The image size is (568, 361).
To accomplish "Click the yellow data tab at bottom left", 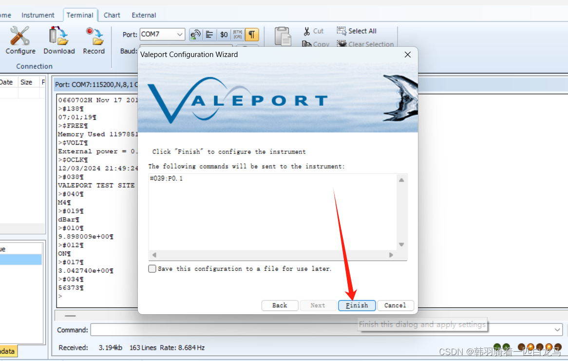I will pyautogui.click(x=7, y=351).
